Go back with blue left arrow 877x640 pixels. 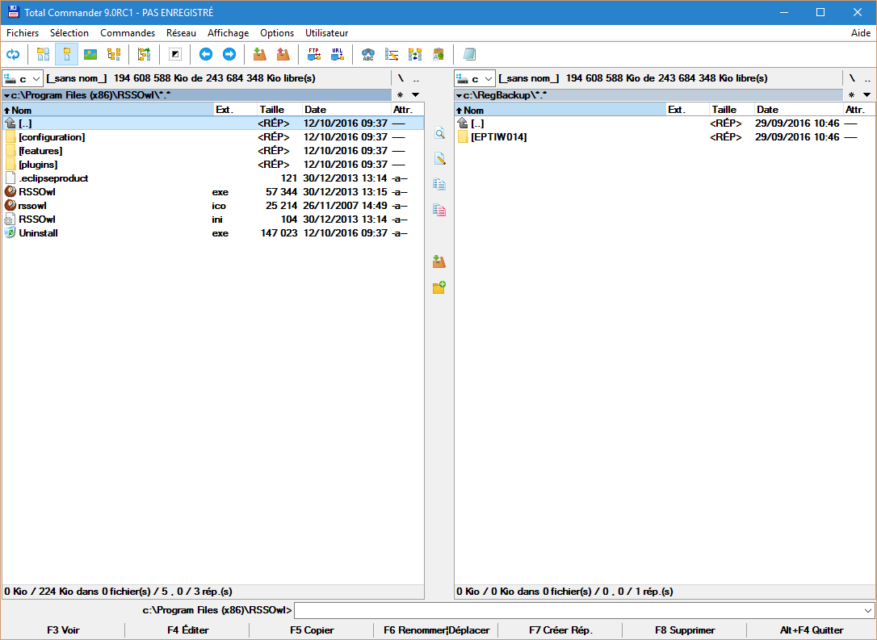(206, 54)
